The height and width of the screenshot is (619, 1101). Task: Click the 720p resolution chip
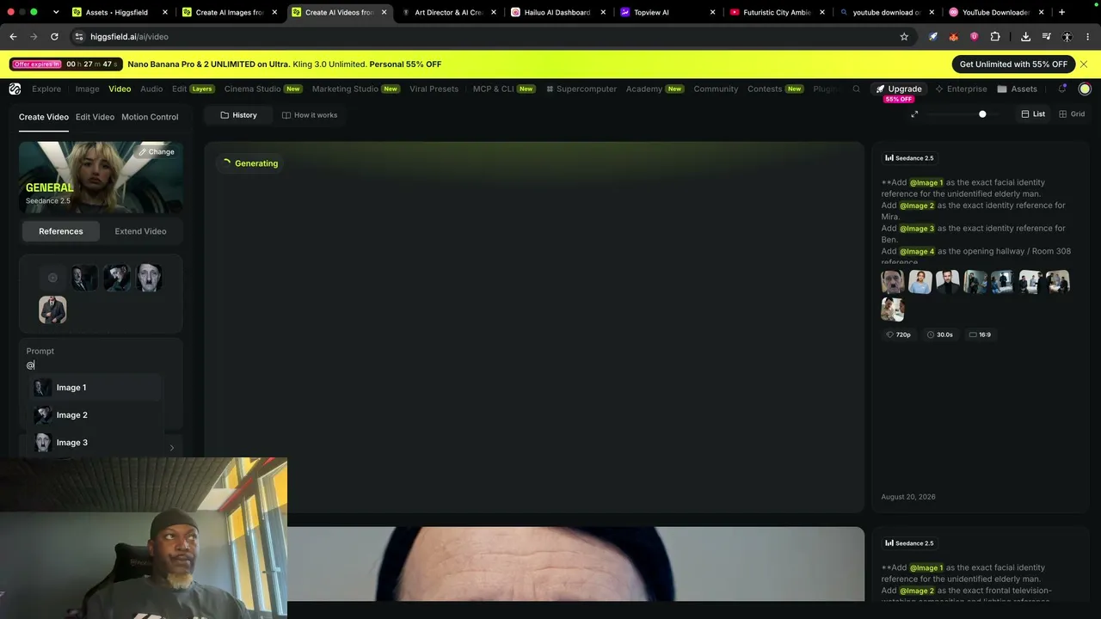click(x=899, y=334)
